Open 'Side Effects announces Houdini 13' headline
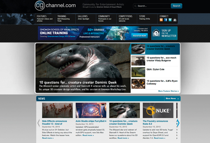Image resolution: width=210 pixels, height=143 pixels. click(55, 123)
